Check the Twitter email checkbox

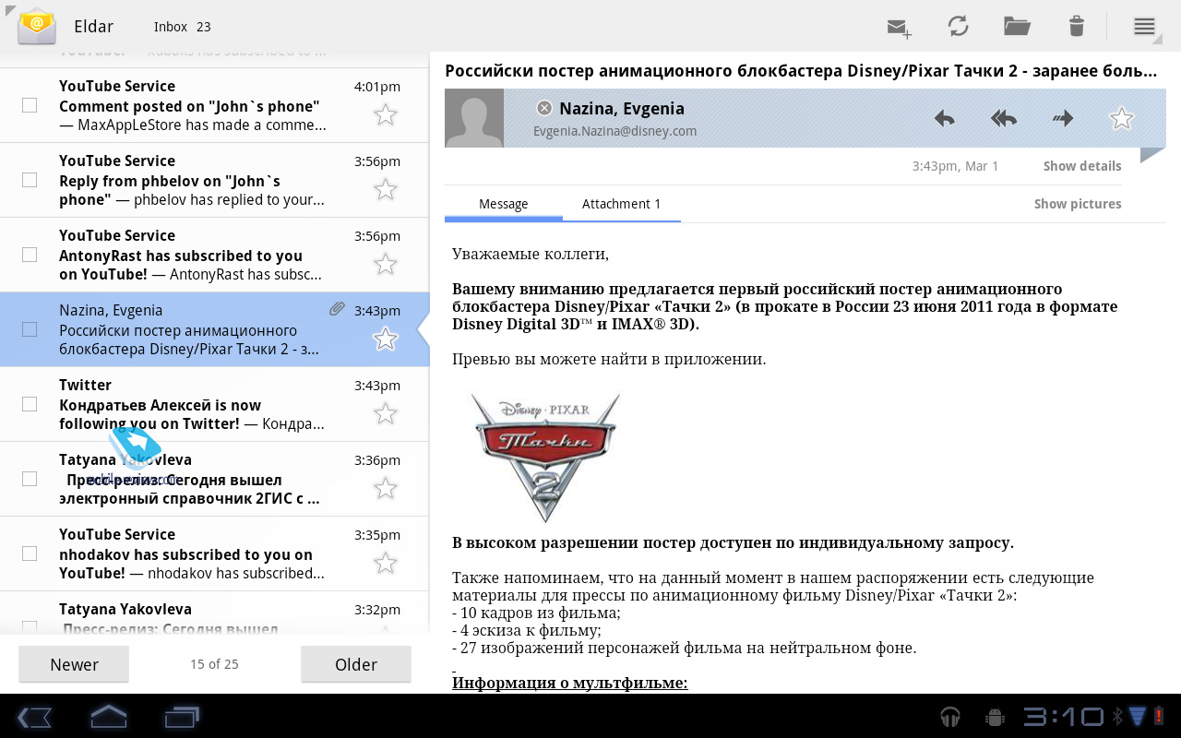[x=30, y=404]
